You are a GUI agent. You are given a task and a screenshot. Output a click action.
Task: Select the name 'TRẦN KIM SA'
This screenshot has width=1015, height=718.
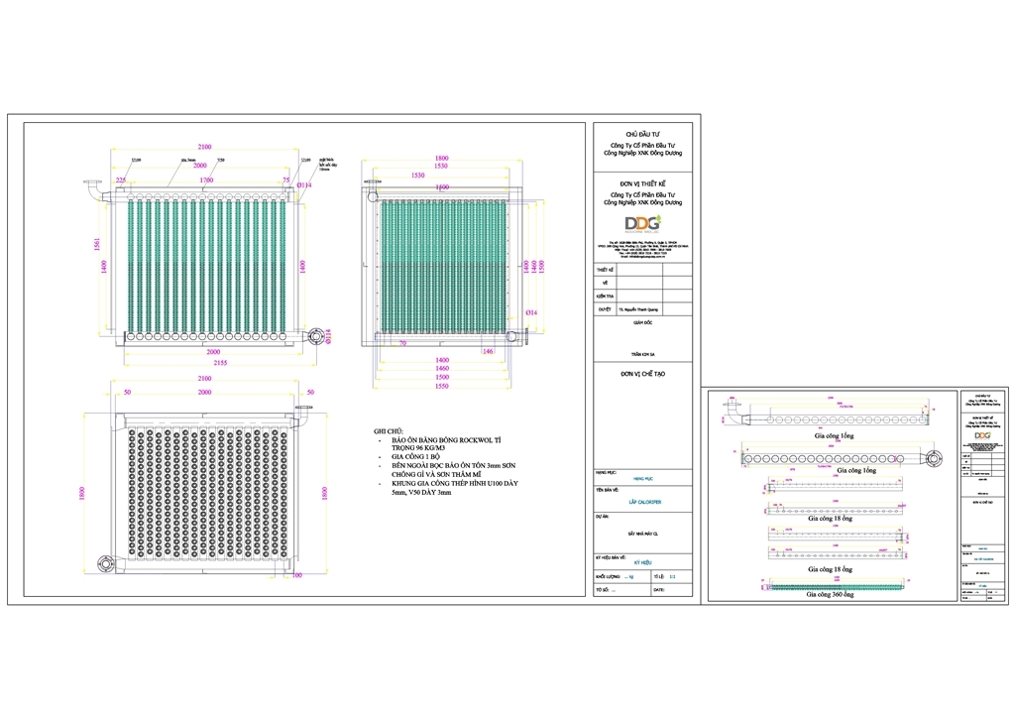pyautogui.click(x=642, y=355)
